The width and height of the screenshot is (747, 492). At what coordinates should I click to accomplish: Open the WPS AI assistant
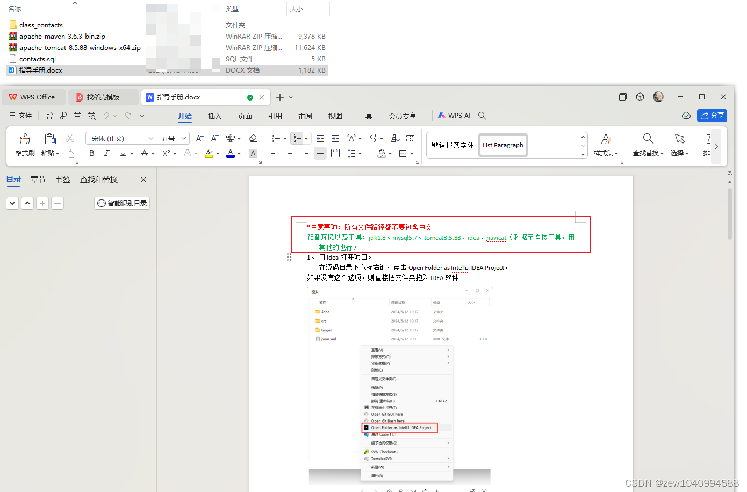(x=454, y=116)
